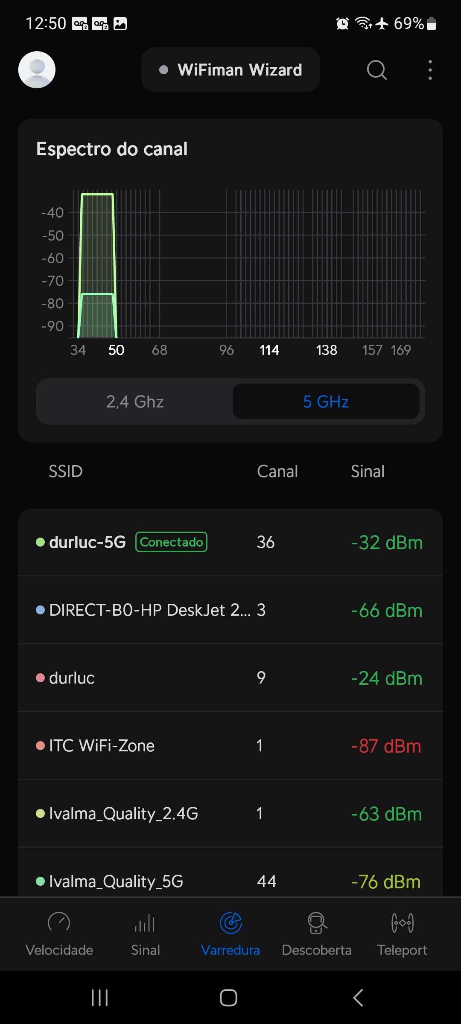Open the user profile avatar
Viewport: 461px width, 1024px height.
pyautogui.click(x=37, y=70)
